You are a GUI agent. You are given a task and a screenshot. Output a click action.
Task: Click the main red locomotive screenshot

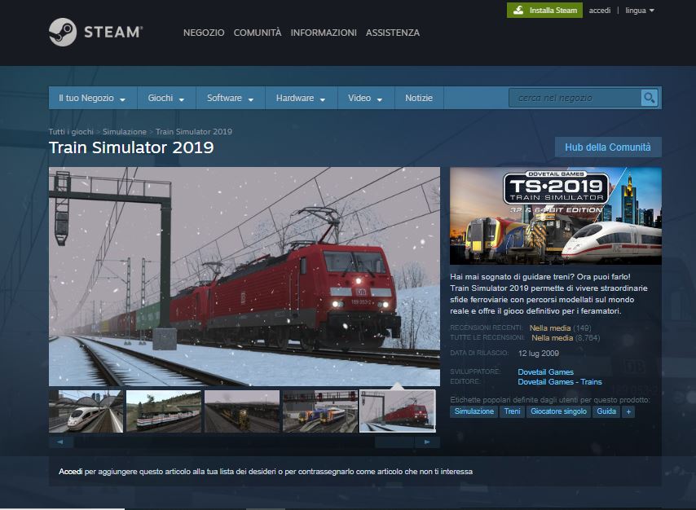tap(244, 276)
